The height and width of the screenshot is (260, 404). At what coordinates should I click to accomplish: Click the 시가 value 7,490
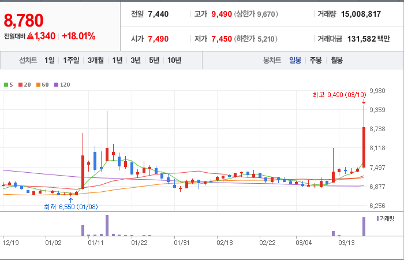tap(158, 39)
